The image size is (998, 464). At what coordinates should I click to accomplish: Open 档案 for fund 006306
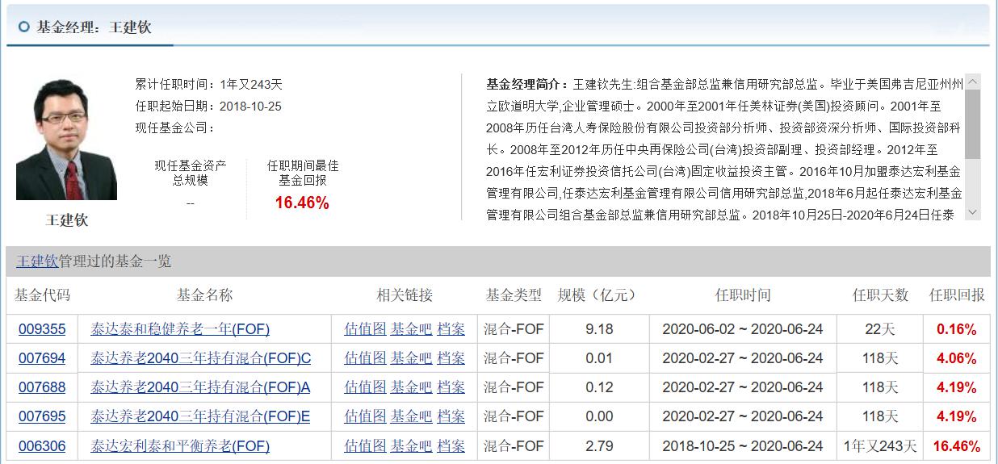coord(451,445)
